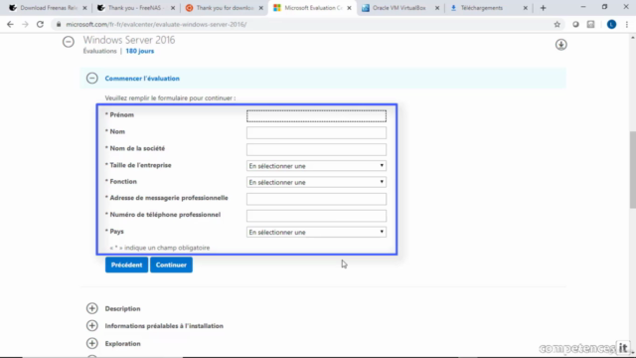This screenshot has height=358, width=636.
Task: Open the Chrome three-dot menu
Action: 627,24
